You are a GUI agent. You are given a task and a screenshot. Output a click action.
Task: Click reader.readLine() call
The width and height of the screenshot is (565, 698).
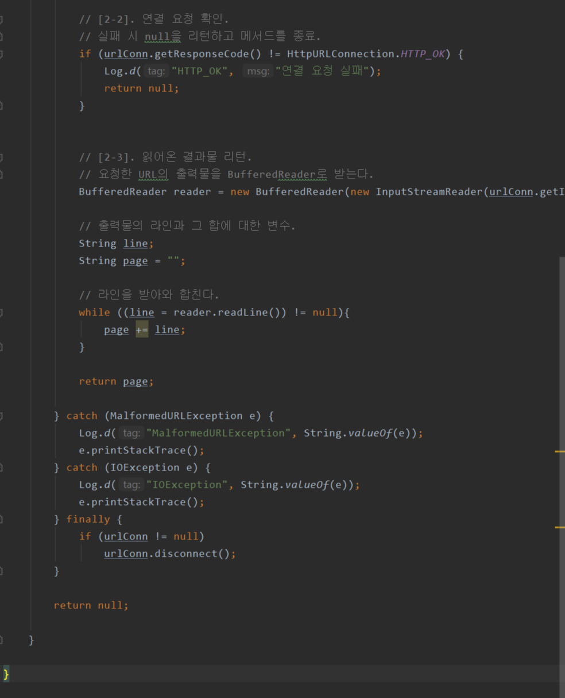227,313
